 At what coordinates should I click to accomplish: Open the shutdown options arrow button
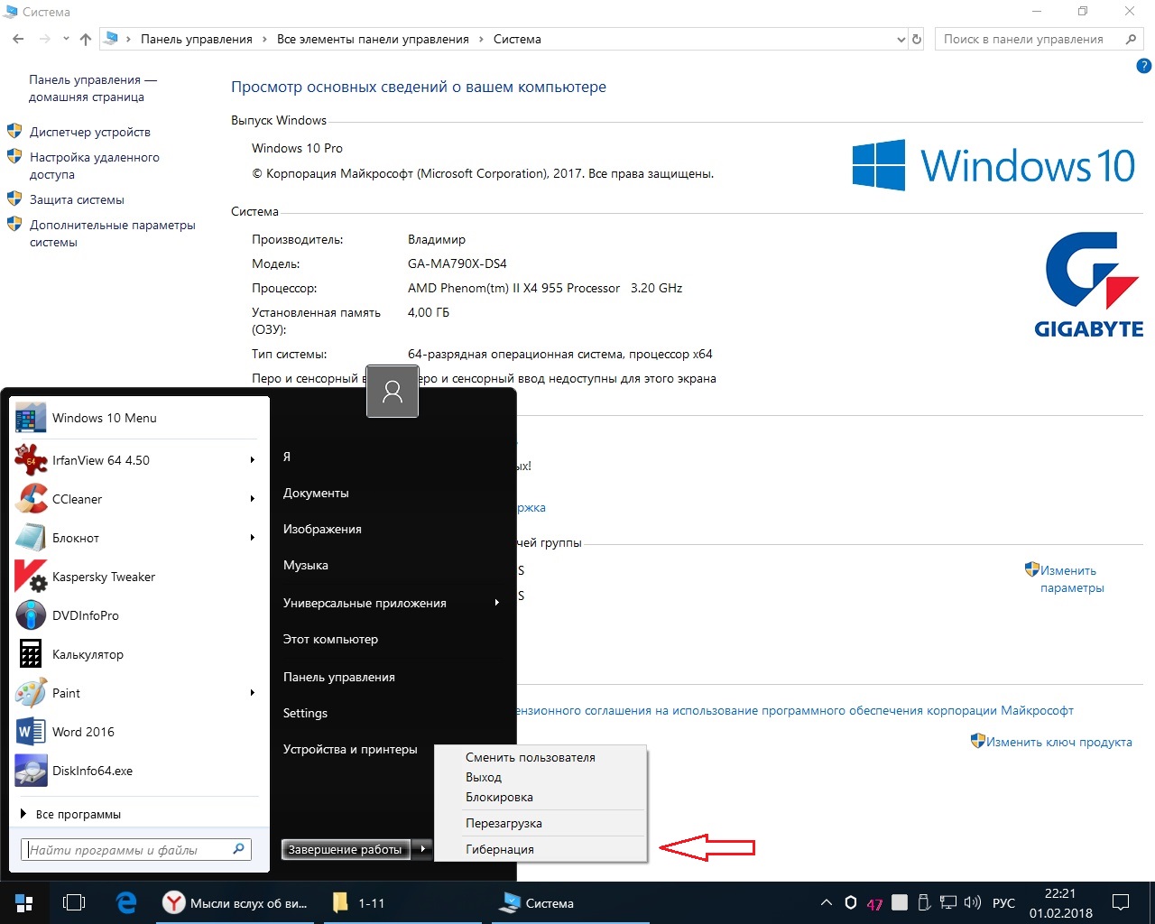coord(422,849)
